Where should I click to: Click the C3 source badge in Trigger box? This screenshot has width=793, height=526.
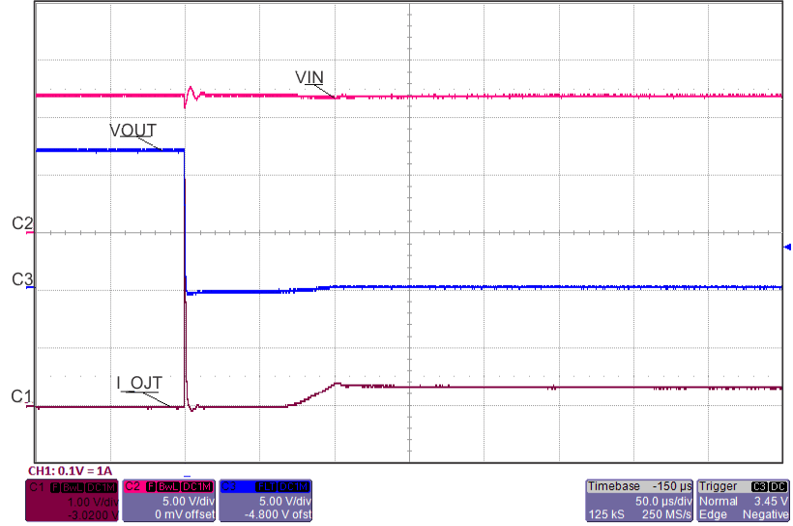759,486
